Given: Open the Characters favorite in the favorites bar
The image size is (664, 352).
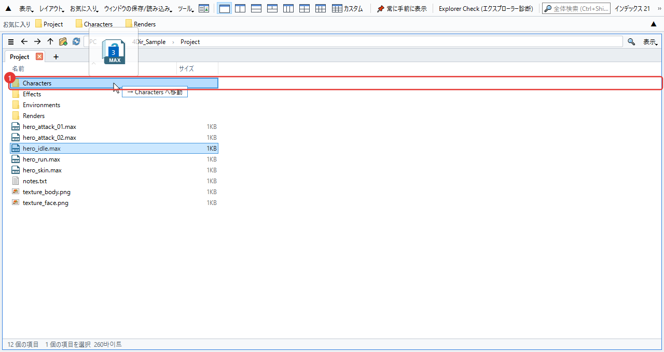Looking at the screenshot, I should point(94,24).
